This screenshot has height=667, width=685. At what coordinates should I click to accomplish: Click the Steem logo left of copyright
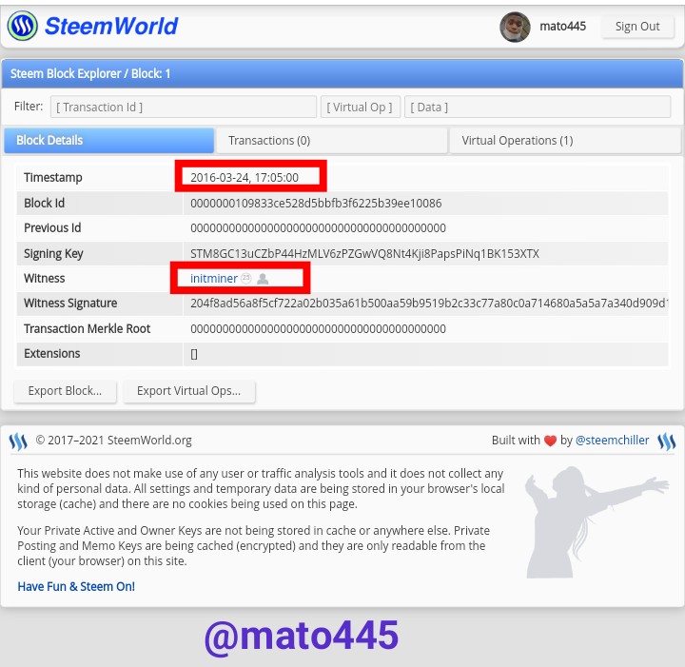(x=18, y=441)
